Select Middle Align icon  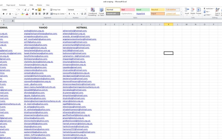click(x=36, y=9)
